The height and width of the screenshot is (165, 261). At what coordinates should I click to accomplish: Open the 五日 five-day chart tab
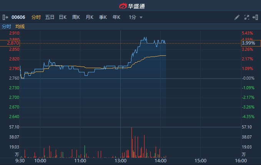coord(50,17)
